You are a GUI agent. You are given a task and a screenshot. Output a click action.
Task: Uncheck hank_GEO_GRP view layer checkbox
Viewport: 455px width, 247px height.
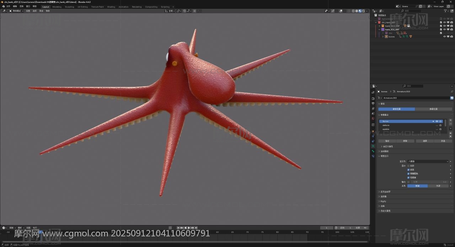(441, 26)
